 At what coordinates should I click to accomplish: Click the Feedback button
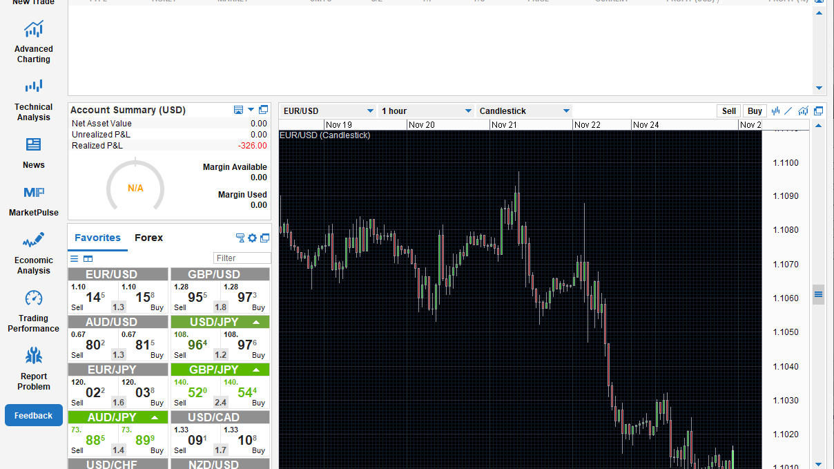coord(34,415)
